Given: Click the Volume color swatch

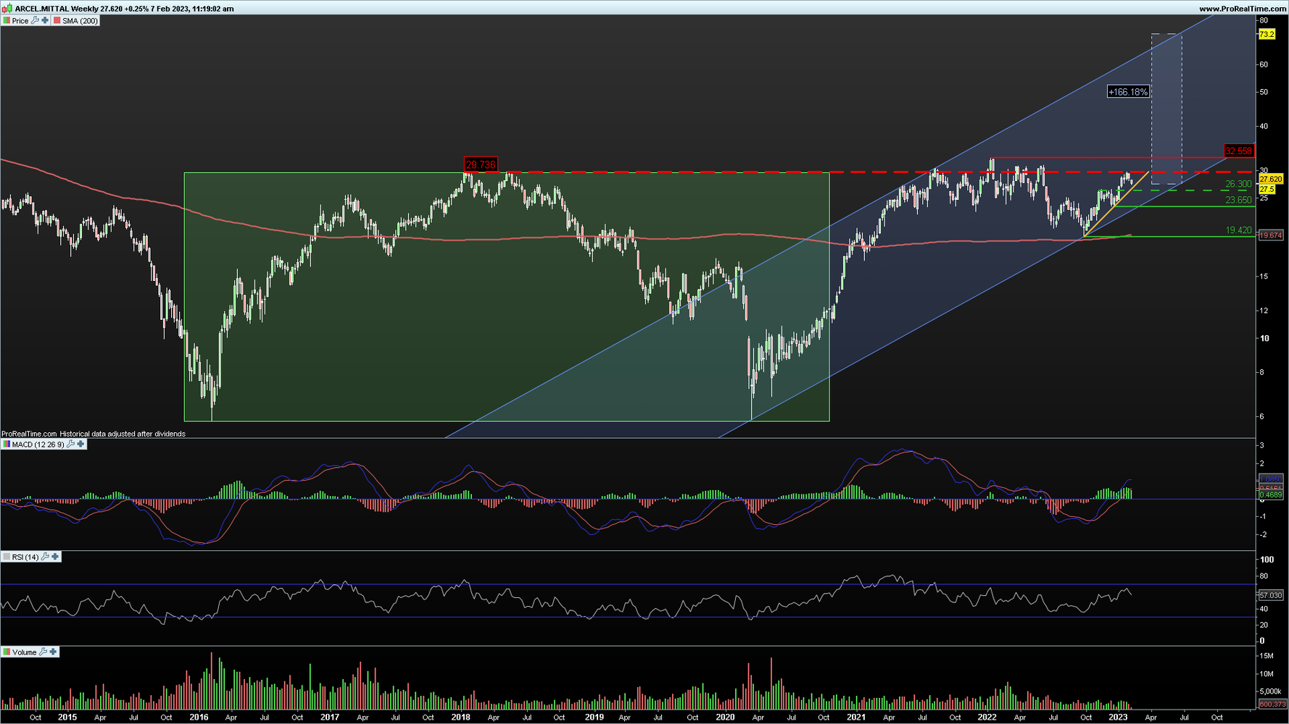Looking at the screenshot, I should (7, 652).
